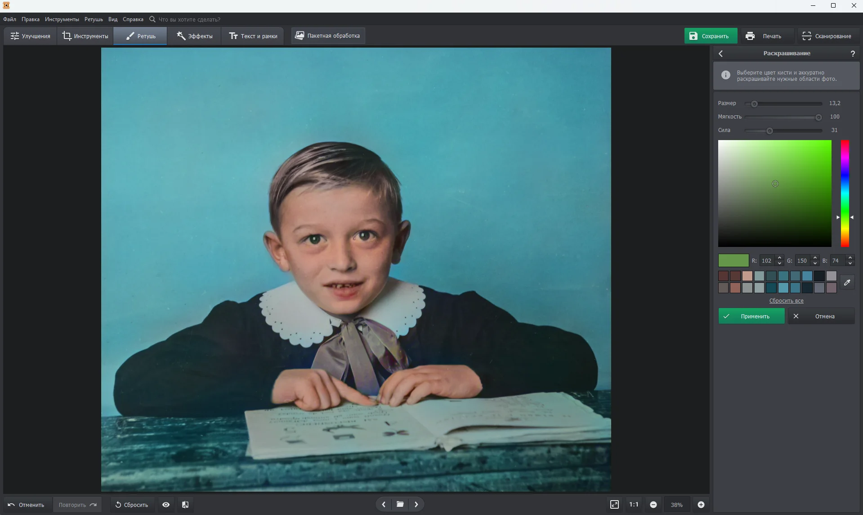Click the Применить button
This screenshot has height=515, width=863.
[x=751, y=316]
